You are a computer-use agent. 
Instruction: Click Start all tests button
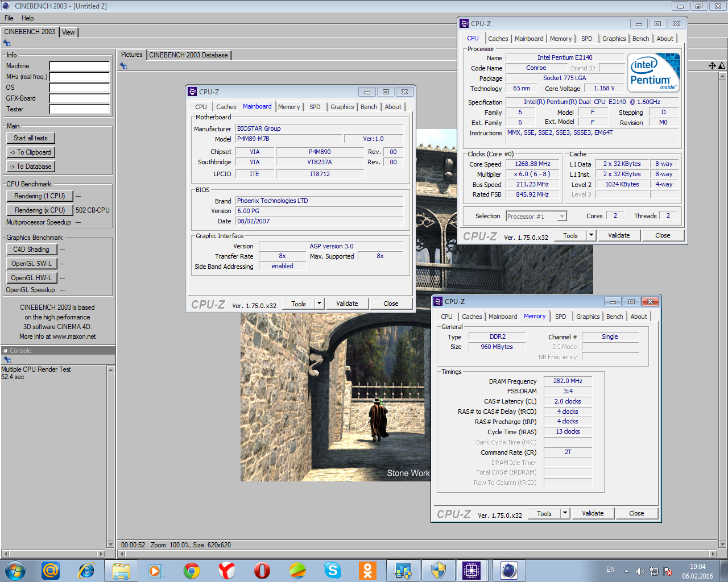click(x=31, y=138)
